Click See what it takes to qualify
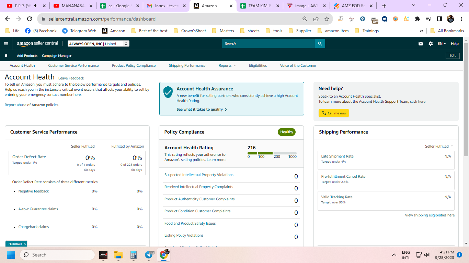The width and height of the screenshot is (469, 263). coord(202,109)
